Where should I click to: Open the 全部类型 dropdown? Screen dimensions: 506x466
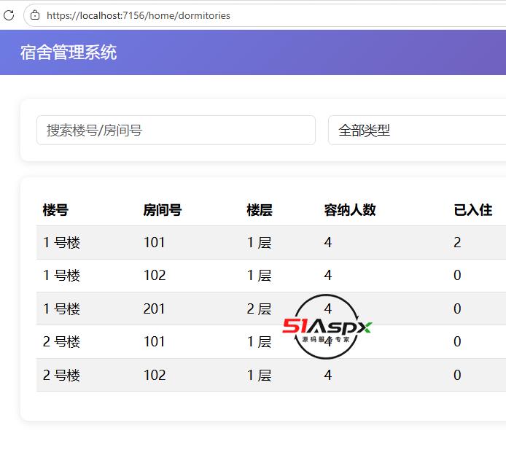[x=417, y=131]
